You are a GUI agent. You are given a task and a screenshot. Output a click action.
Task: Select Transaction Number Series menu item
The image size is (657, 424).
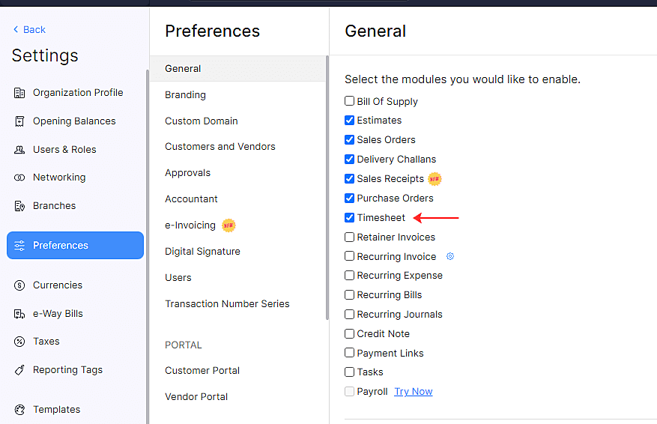227,304
